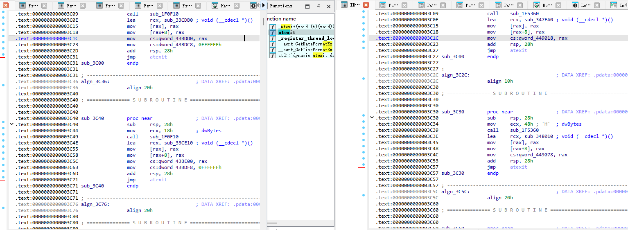Screen dimensions: 628x230
Task: Click 'mov ecx, 48h' dwBytes line in right view
Action: 534,124
